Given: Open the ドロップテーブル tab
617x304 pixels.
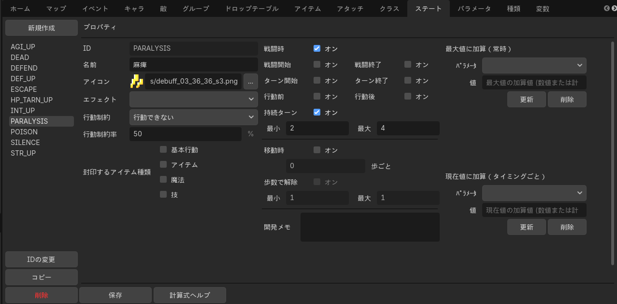Looking at the screenshot, I should (x=252, y=9).
